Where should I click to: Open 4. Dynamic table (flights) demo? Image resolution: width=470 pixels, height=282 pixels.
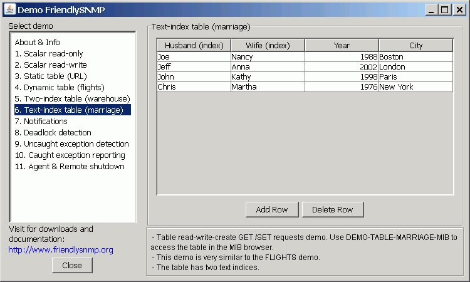point(73,88)
